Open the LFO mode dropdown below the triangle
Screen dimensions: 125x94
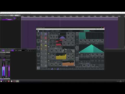pos(82,55)
